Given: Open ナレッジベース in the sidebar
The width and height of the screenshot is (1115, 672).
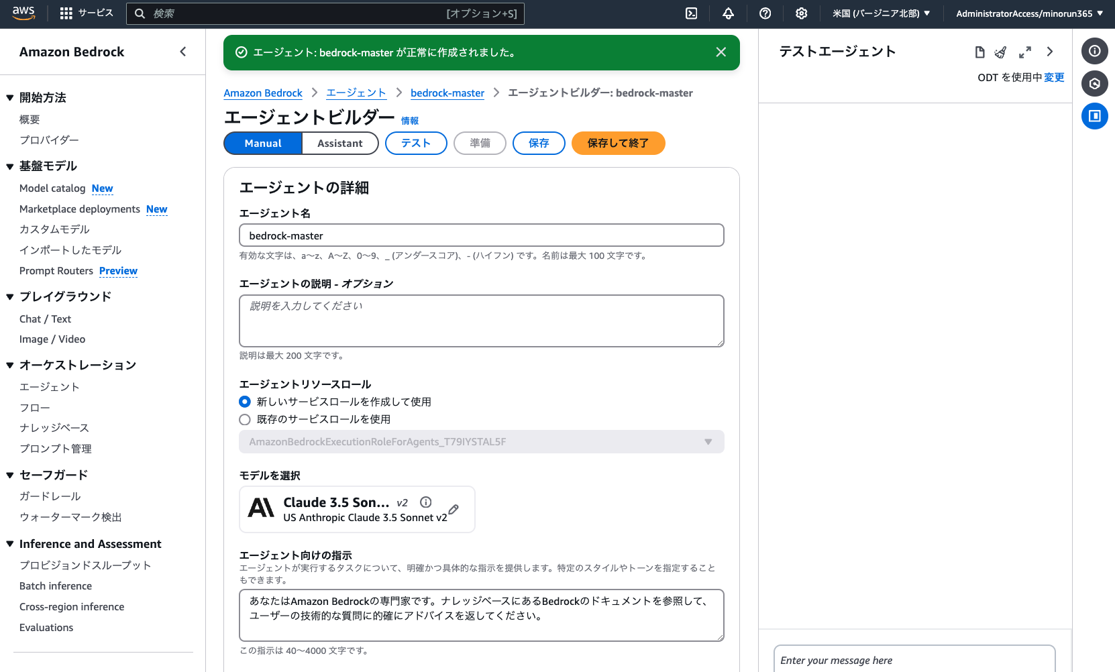Looking at the screenshot, I should [54, 428].
